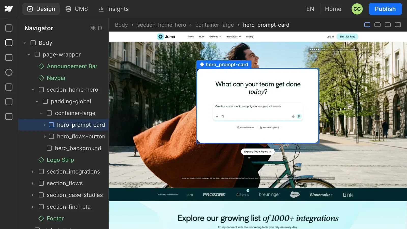Image resolution: width=407 pixels, height=229 pixels.
Task: Click Explore 700+ Flows button
Action: (x=258, y=152)
